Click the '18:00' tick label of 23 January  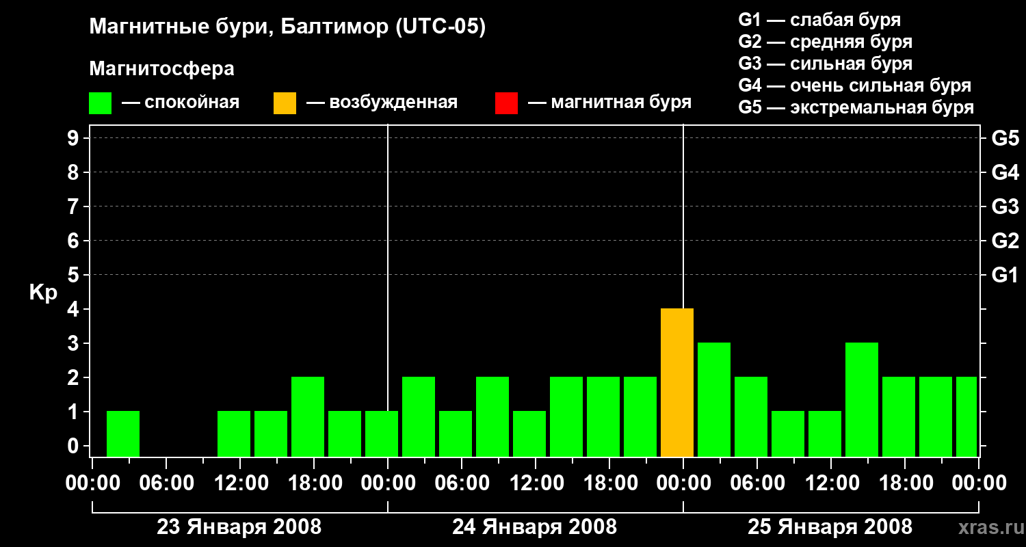pos(314,483)
